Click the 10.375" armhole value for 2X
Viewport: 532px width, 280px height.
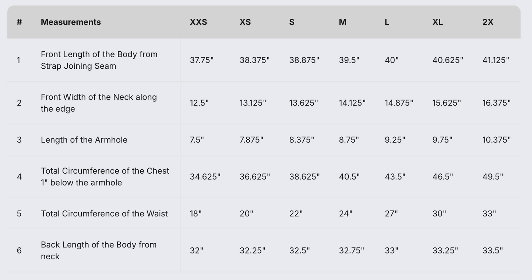pos(496,140)
